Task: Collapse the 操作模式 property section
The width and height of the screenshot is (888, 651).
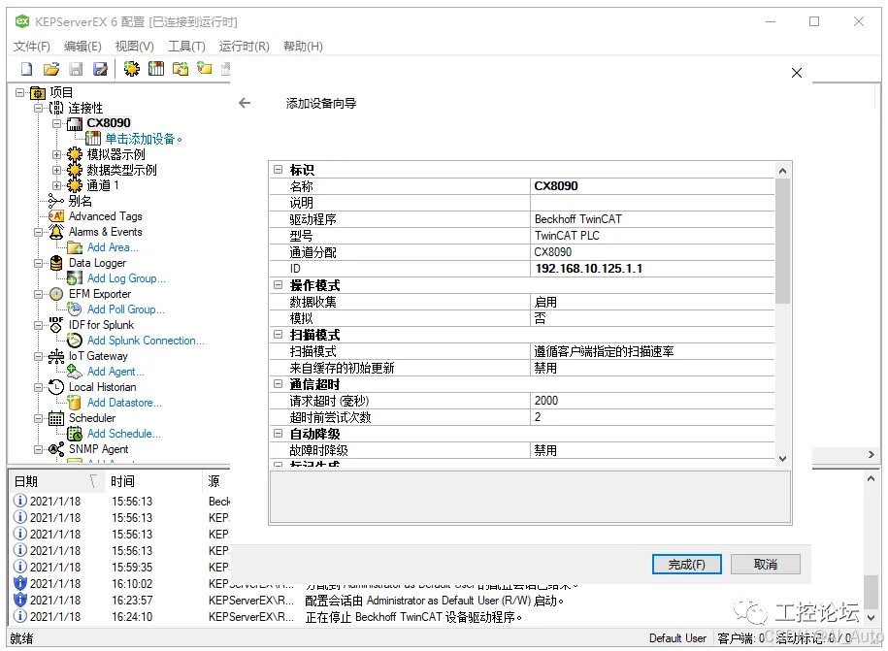Action: (x=279, y=284)
